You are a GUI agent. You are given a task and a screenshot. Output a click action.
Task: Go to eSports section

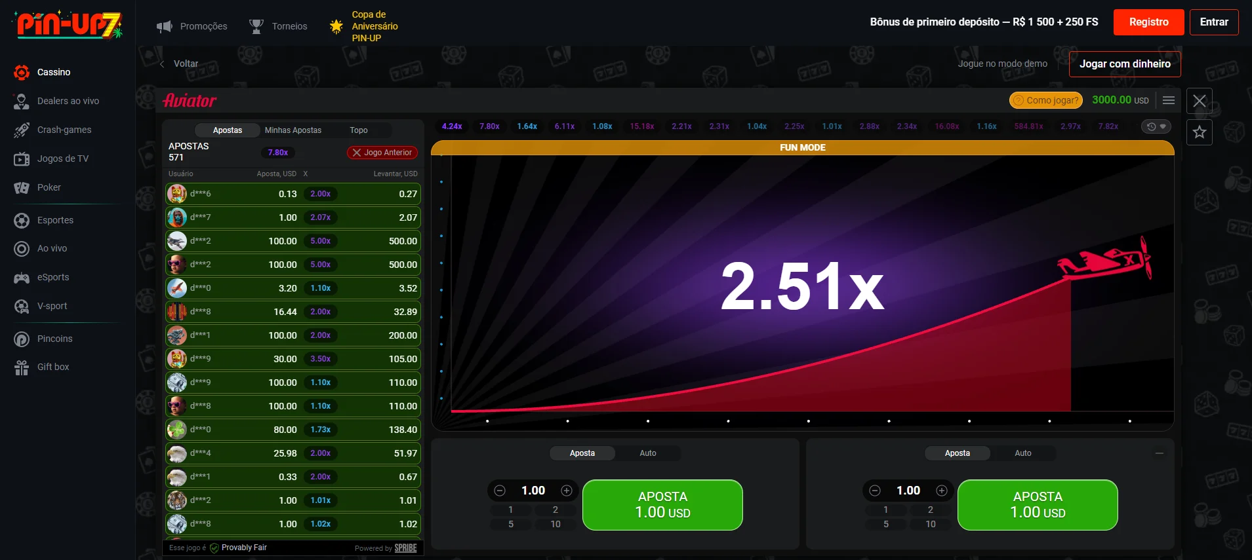click(41, 277)
